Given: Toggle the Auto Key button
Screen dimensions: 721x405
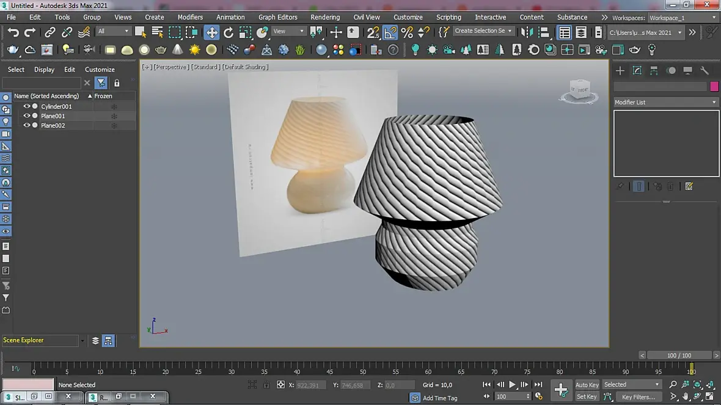Looking at the screenshot, I should coord(587,385).
